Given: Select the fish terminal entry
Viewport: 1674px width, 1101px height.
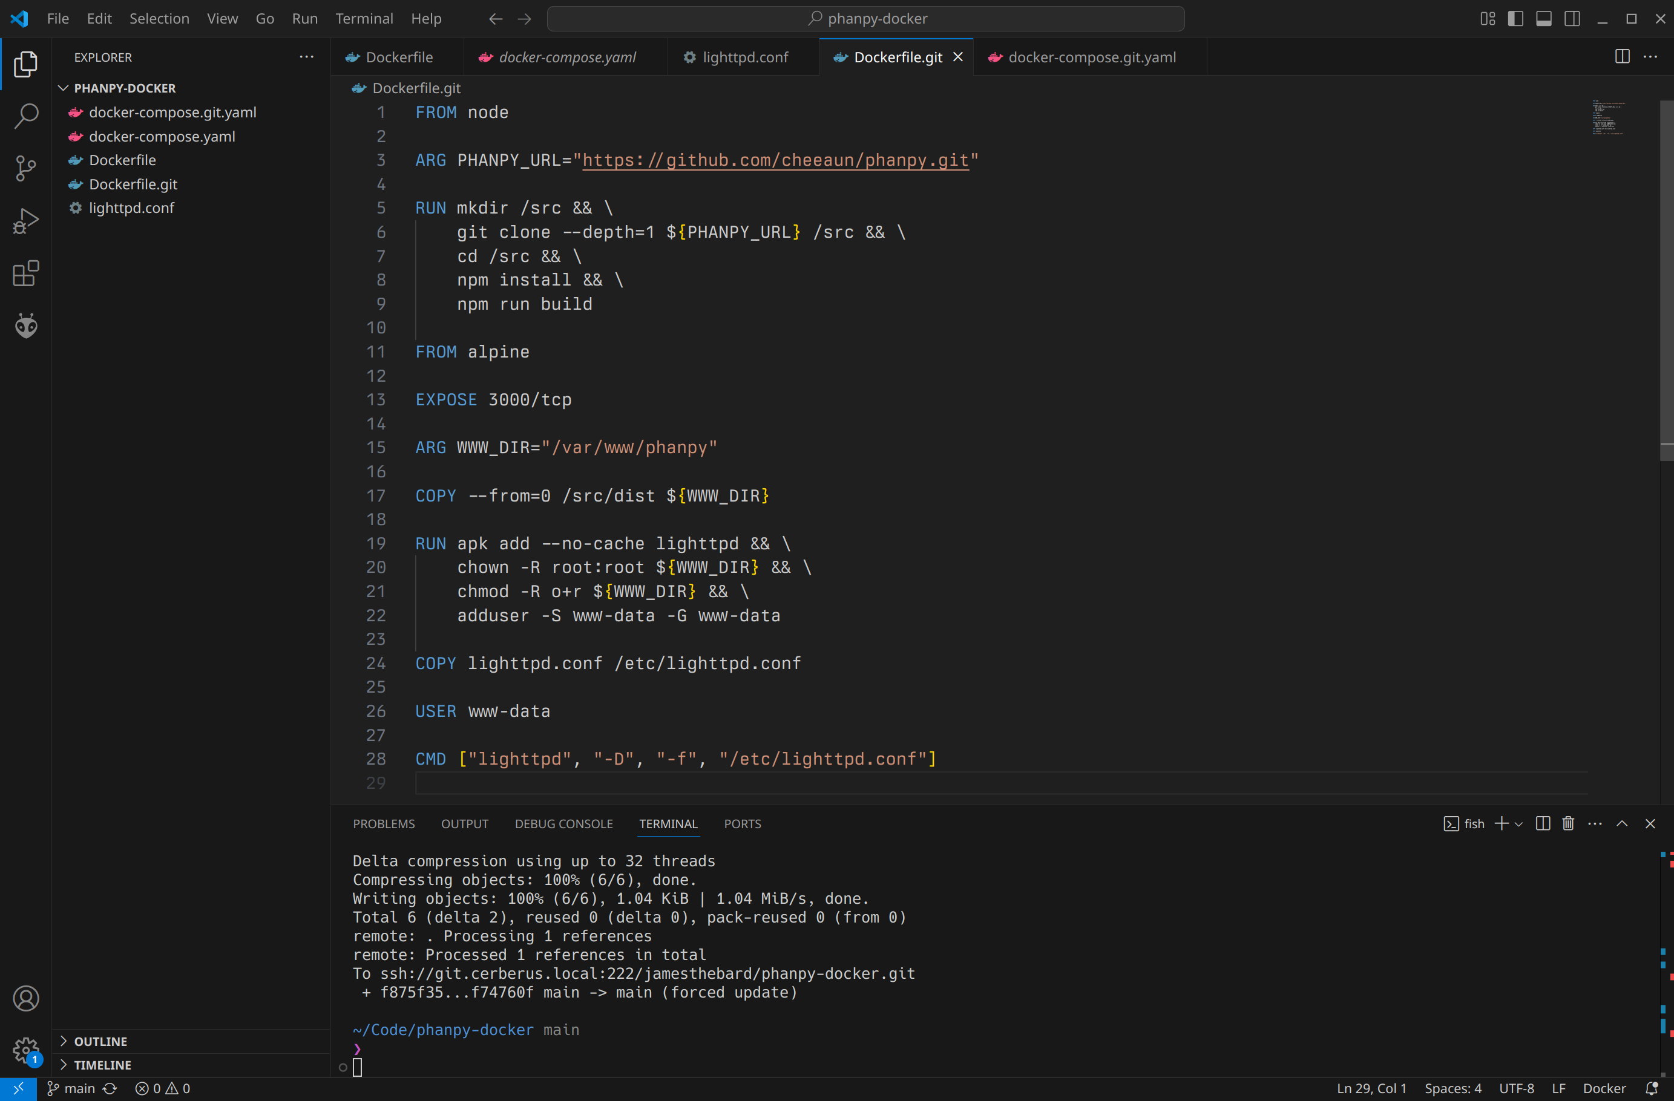Looking at the screenshot, I should pyautogui.click(x=1464, y=823).
